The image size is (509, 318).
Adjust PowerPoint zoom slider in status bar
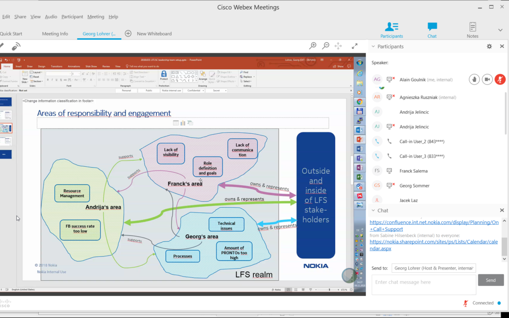click(x=329, y=289)
